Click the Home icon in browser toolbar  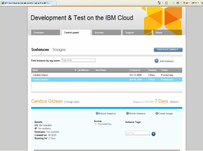[x=159, y=3]
